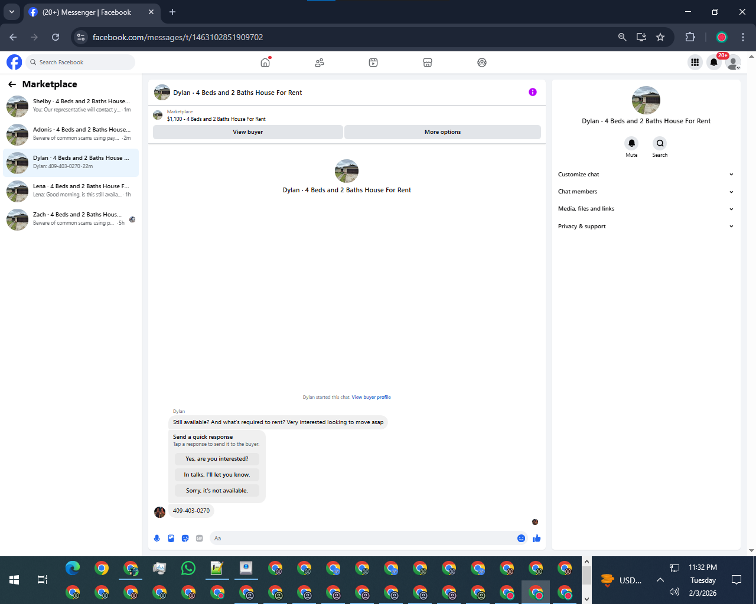Go back with browser back arrow
756x604 pixels.
(13, 37)
